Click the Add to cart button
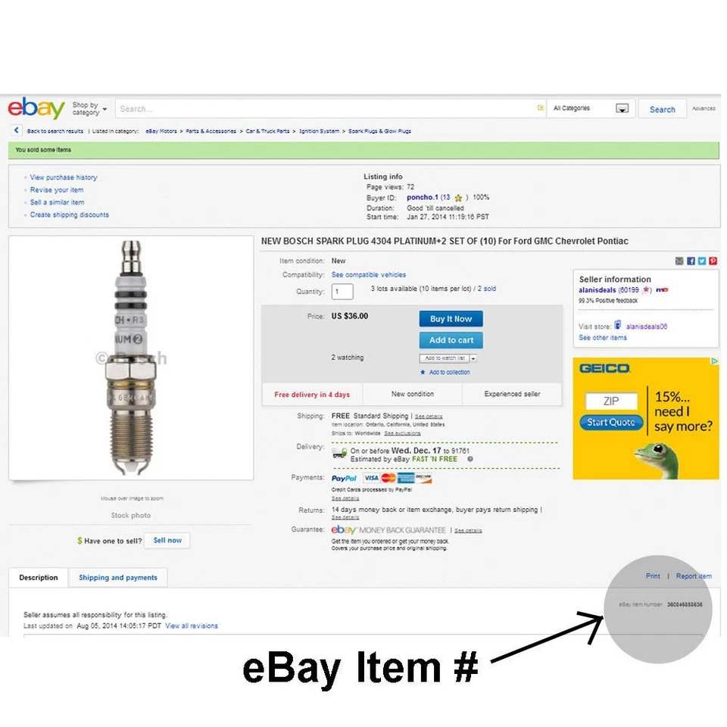 [x=451, y=340]
